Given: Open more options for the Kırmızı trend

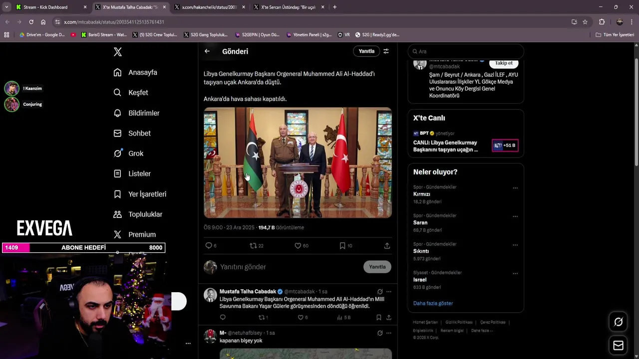Looking at the screenshot, I should 515,188.
